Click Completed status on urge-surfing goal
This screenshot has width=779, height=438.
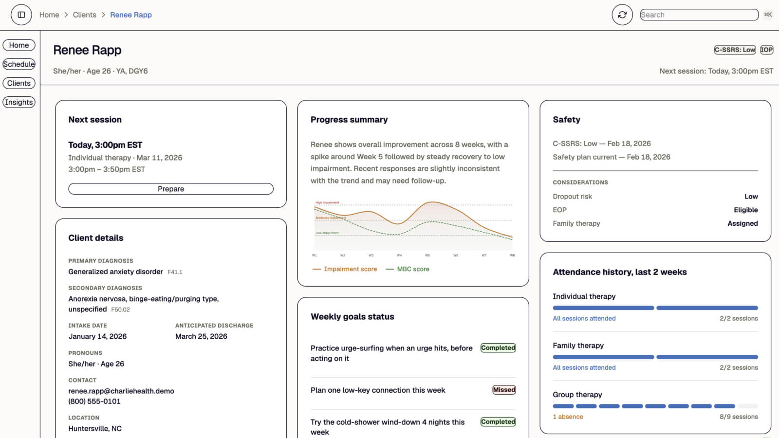pos(498,347)
